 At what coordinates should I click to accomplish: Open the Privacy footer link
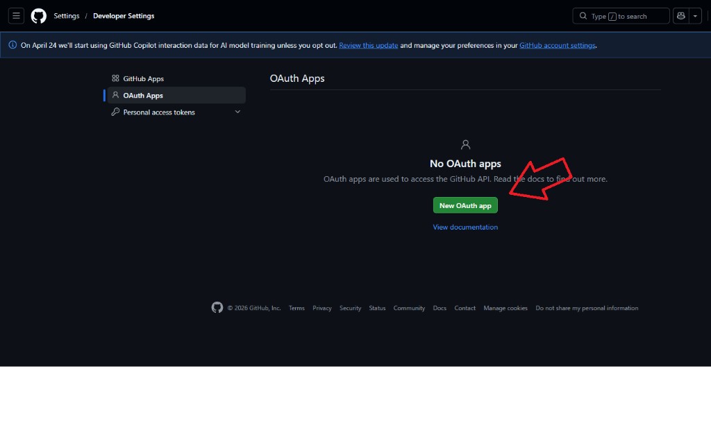[x=322, y=308]
